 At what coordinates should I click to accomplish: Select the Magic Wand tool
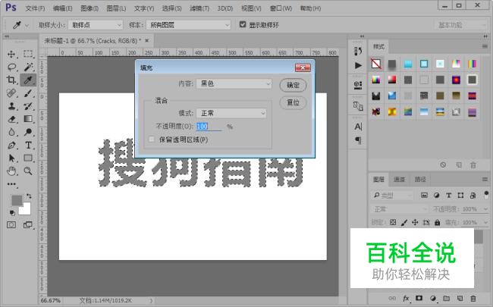28,67
